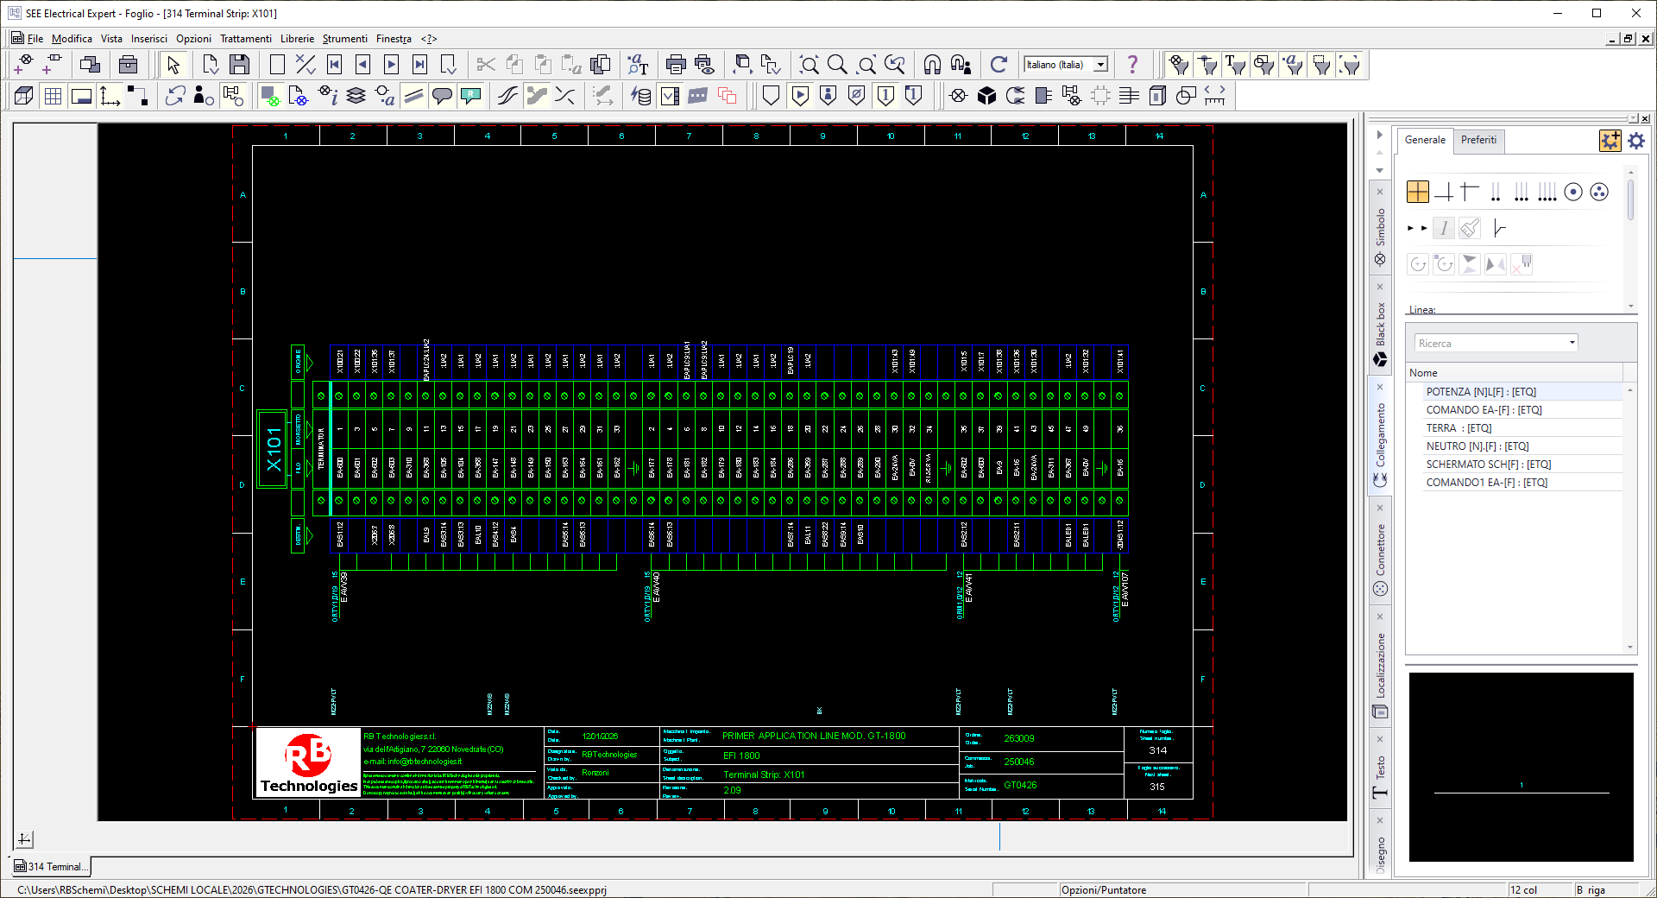Click the 314 Terminal sheet tab
The width and height of the screenshot is (1657, 898).
52,866
